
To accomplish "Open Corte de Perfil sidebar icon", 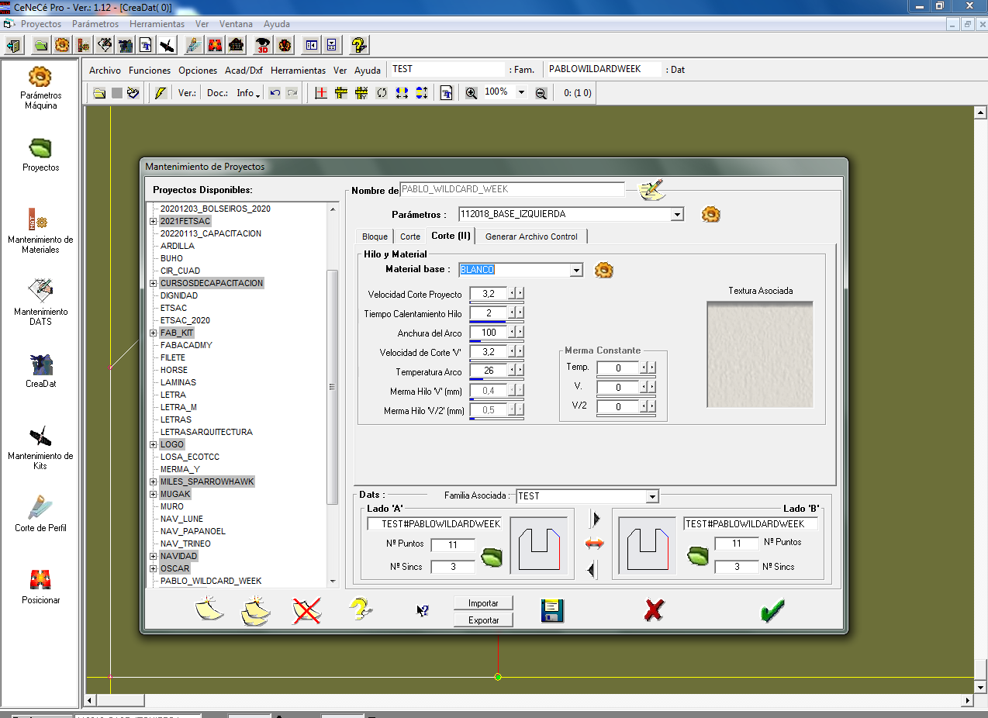I will pyautogui.click(x=40, y=513).
